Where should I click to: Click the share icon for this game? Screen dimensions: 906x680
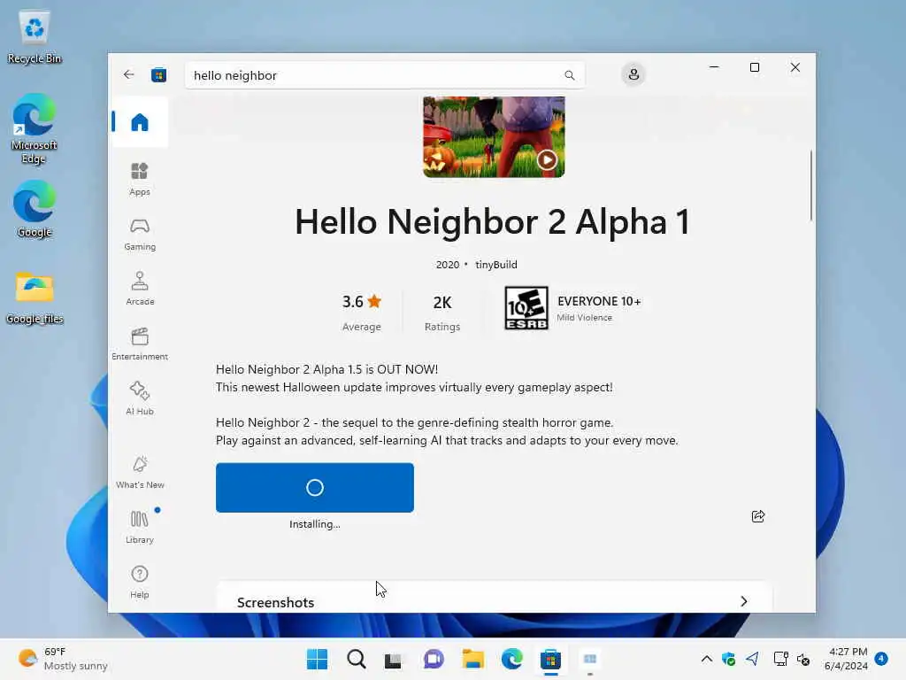click(x=758, y=516)
